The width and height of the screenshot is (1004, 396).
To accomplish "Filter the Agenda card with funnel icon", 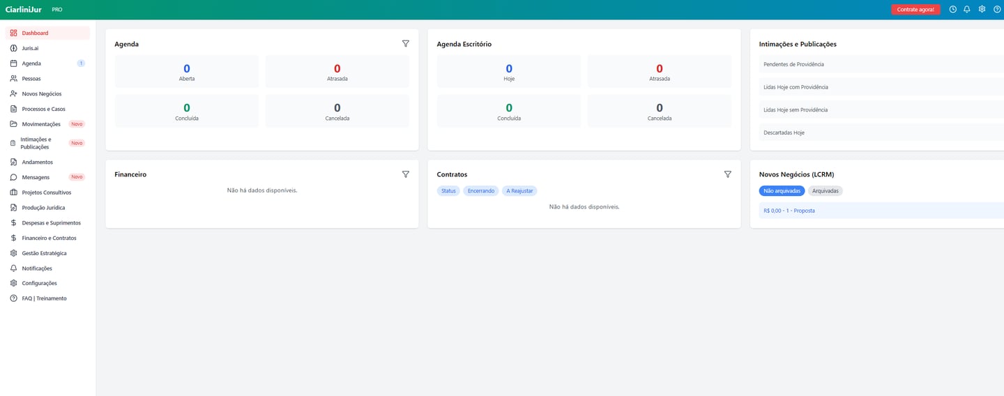I will (406, 43).
